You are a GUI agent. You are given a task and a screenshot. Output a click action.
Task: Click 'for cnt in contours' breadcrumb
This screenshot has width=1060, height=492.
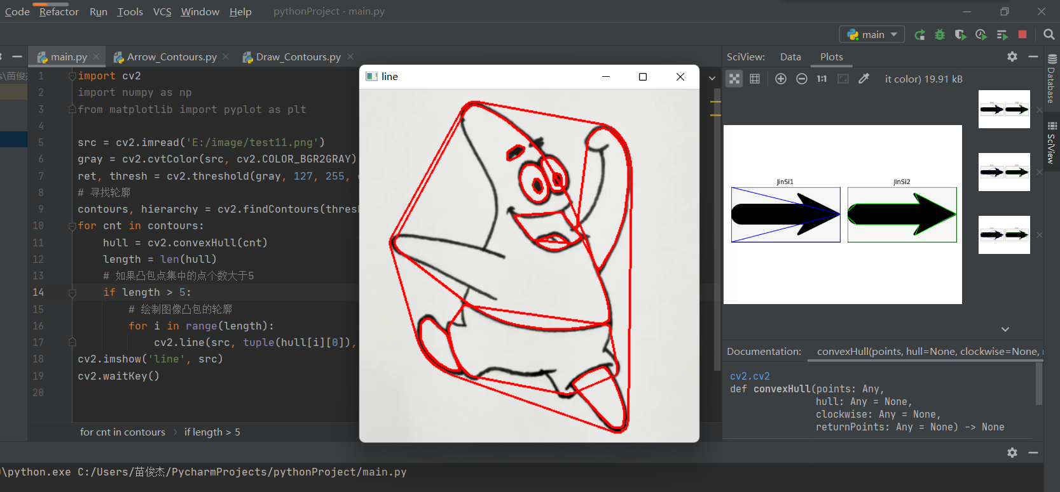pos(122,432)
